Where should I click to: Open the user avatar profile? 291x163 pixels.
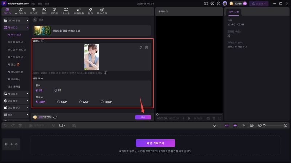tap(225, 4)
